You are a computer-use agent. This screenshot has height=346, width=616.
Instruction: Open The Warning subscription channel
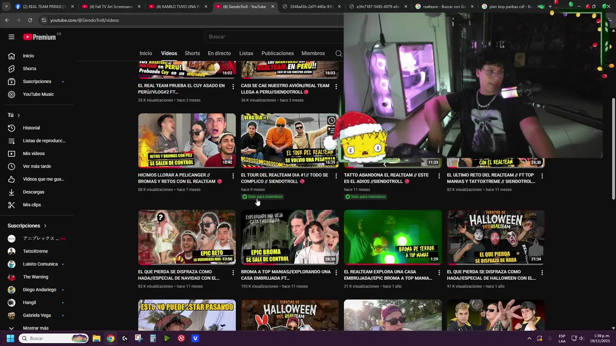point(35,277)
